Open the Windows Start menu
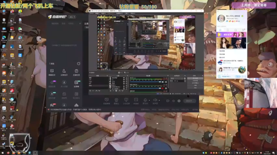 (x=2, y=153)
